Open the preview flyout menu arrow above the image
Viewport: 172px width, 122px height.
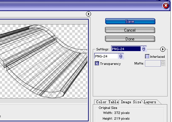pyautogui.click(x=88, y=14)
